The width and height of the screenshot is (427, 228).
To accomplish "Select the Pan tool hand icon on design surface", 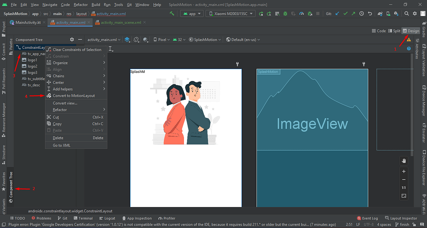I will point(404,160).
